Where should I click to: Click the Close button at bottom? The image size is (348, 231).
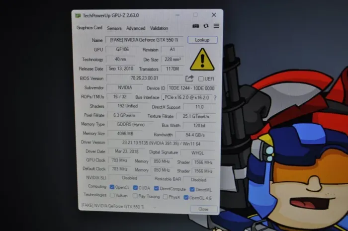[203, 209]
